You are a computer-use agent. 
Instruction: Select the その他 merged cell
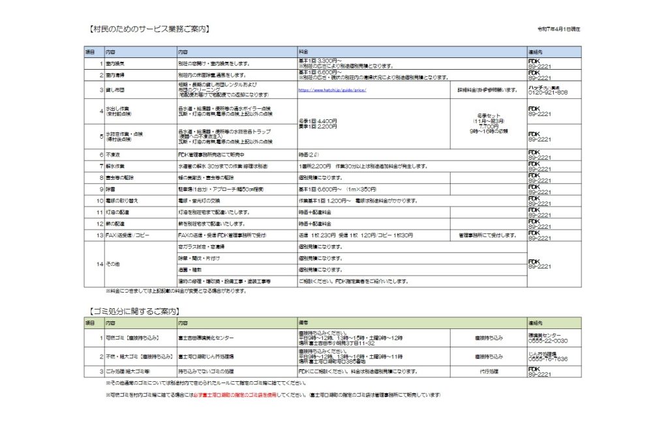[114, 264]
